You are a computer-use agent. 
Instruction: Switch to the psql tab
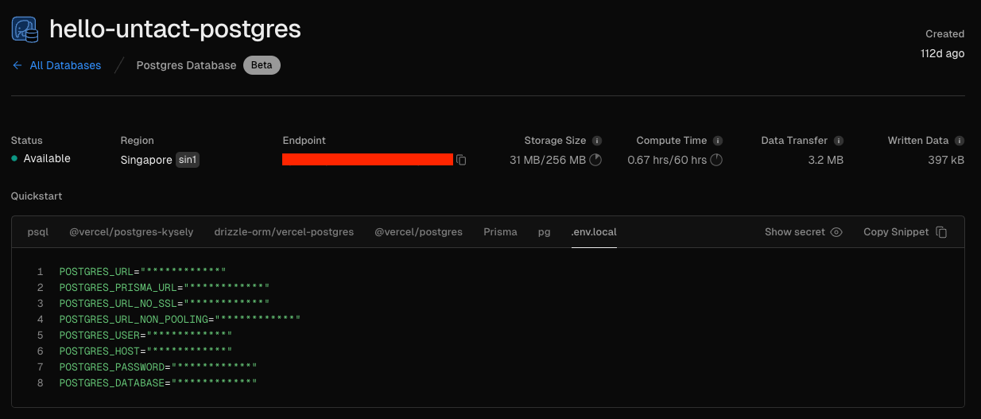[x=38, y=232]
